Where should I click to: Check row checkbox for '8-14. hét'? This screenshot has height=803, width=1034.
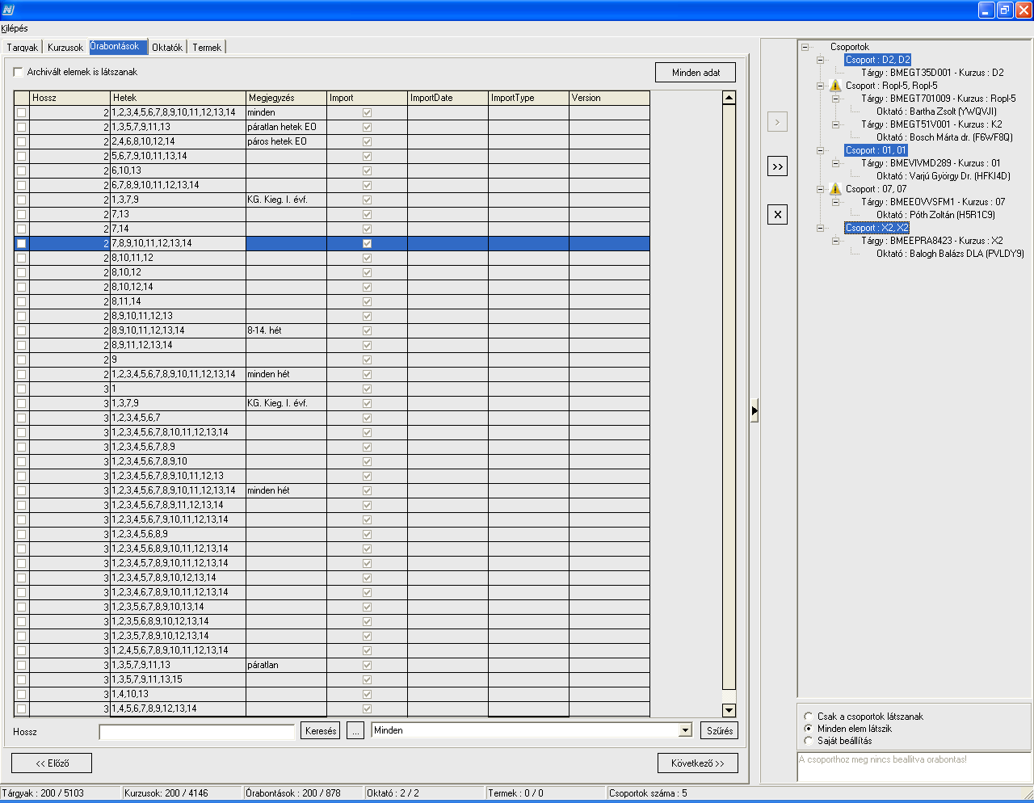coord(22,330)
